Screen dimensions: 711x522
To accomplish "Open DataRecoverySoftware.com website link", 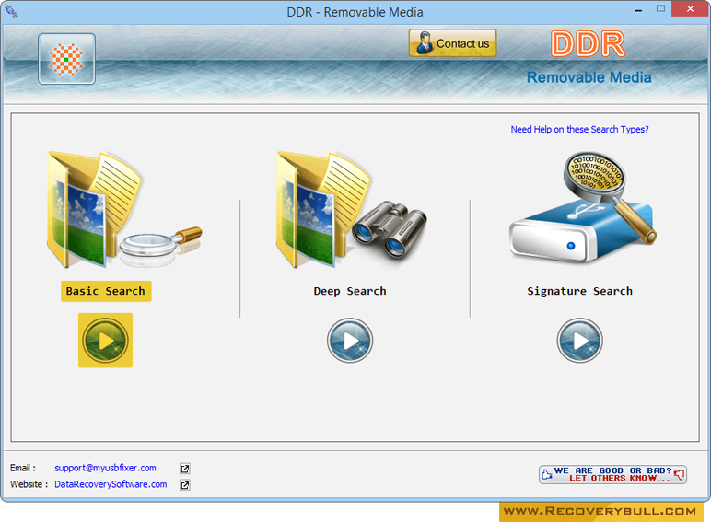I will point(111,484).
